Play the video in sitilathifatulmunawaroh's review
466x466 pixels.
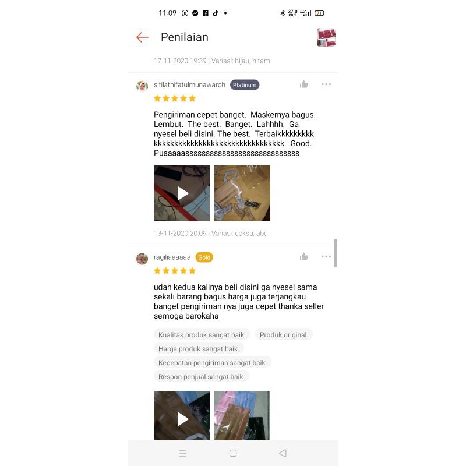[182, 193]
